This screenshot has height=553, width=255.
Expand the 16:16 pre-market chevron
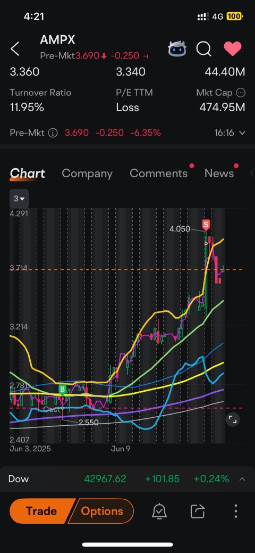click(242, 133)
